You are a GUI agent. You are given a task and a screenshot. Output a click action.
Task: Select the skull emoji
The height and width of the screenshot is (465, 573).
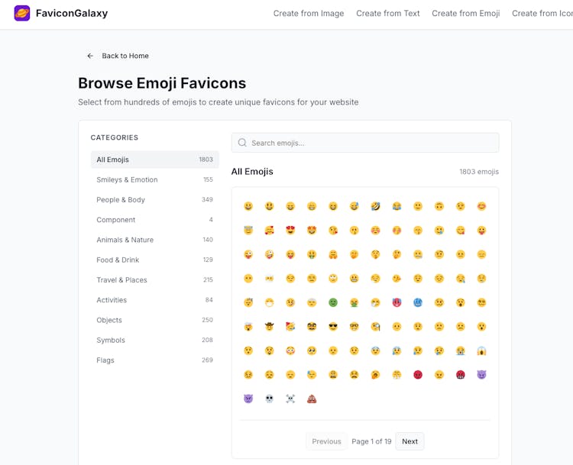point(269,399)
